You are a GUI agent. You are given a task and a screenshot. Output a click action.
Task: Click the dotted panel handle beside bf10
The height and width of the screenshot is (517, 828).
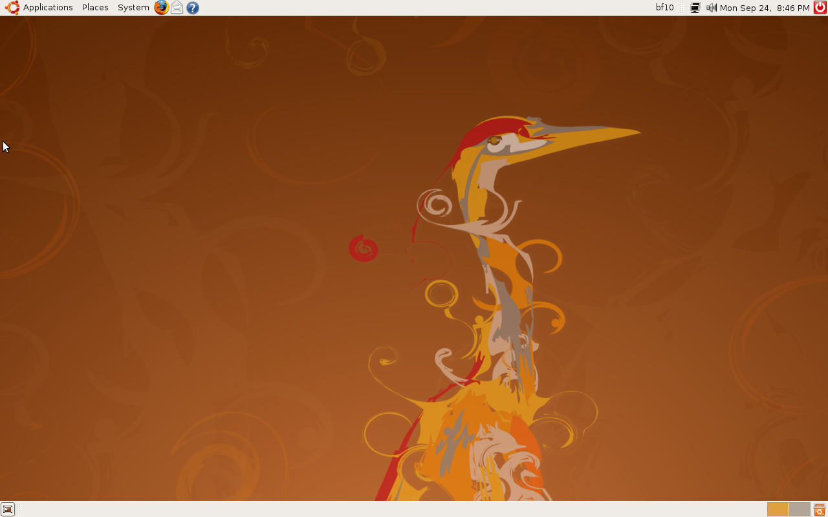click(682, 8)
